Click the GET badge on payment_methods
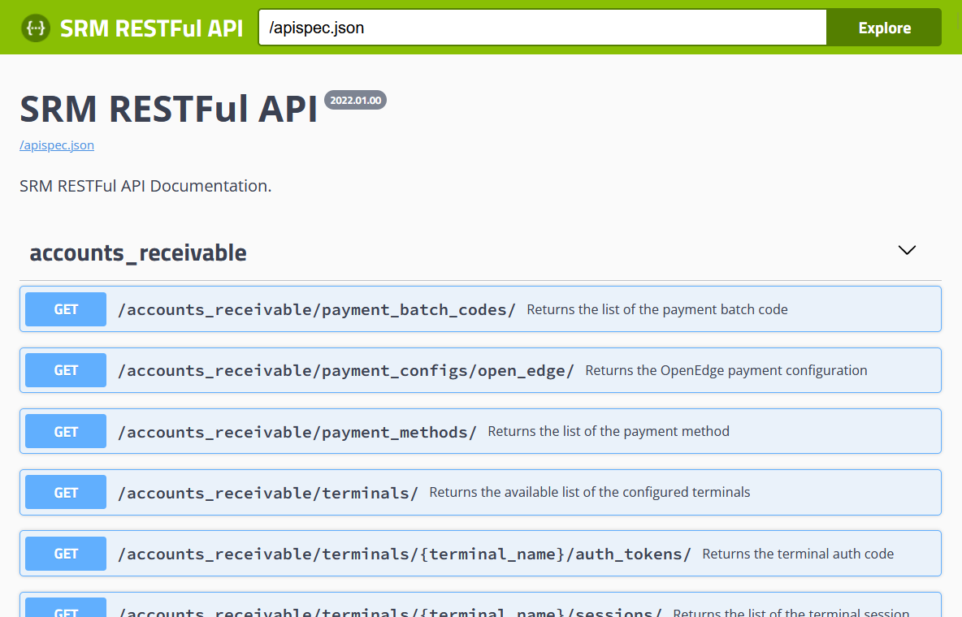This screenshot has height=617, width=962. coord(65,430)
